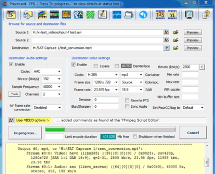
Task: Click the Limit encode duration field
Action: pyautogui.click(x=54, y=137)
